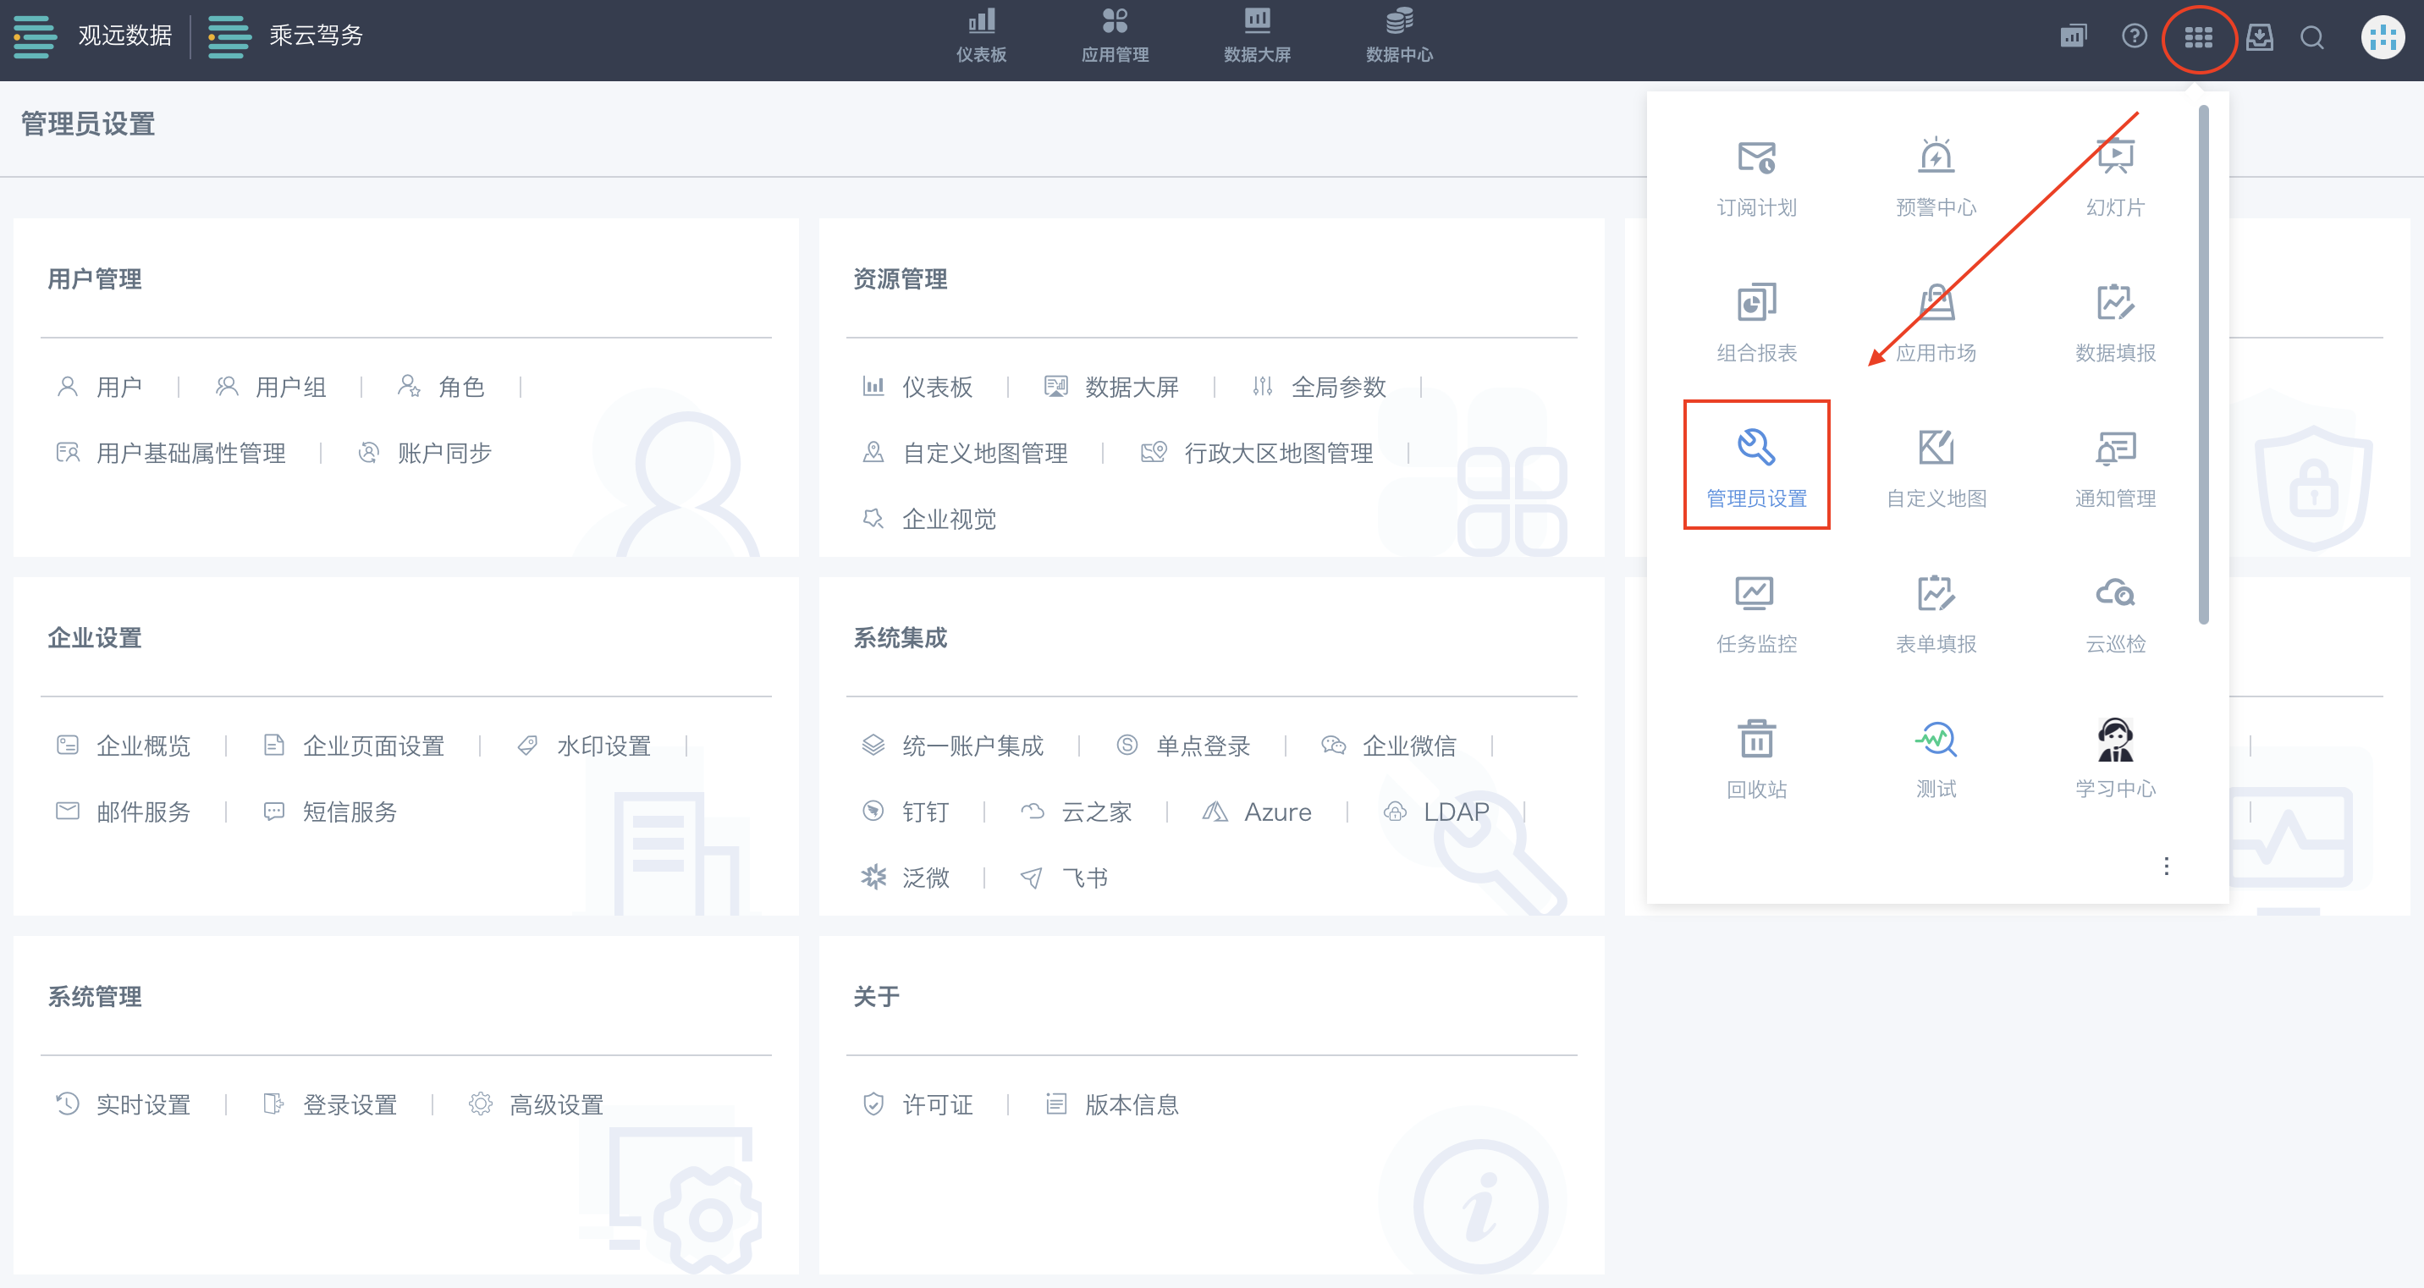This screenshot has width=2424, height=1288.
Task: Open LDAP integration link
Action: 1436,811
